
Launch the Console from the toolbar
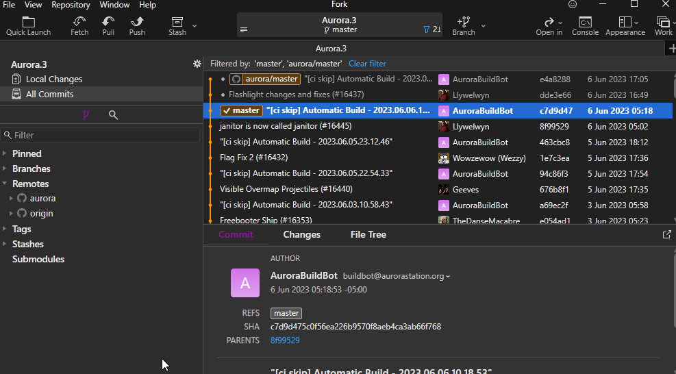(585, 26)
